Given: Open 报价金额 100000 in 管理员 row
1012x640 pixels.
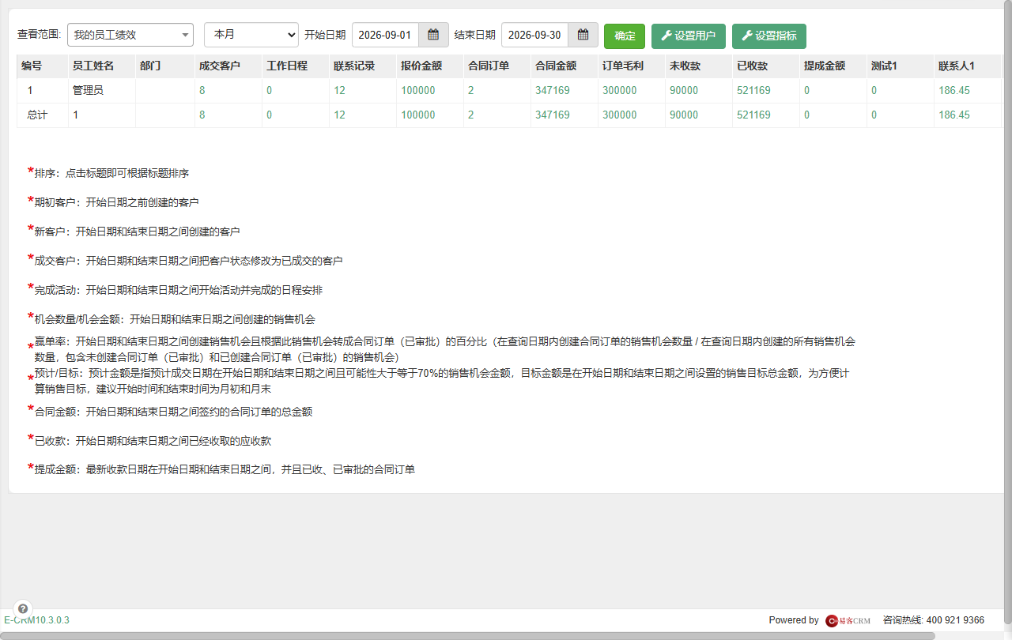Looking at the screenshot, I should pyautogui.click(x=418, y=90).
